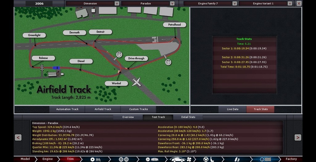Click the right arrow next to stats panel
Viewport: 316px width, 162px height.
coord(298,137)
